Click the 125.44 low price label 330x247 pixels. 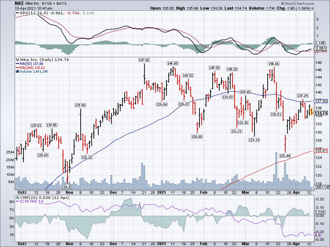(285, 156)
